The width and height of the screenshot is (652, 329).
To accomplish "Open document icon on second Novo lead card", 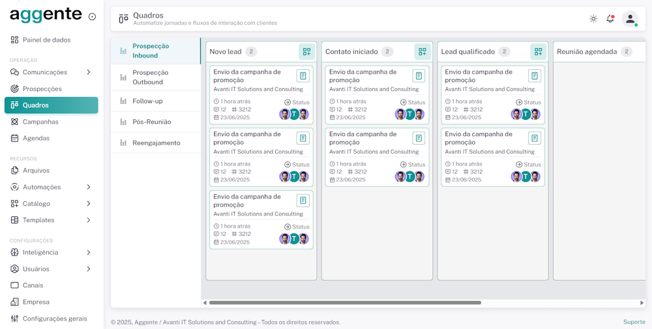I will click(x=303, y=138).
